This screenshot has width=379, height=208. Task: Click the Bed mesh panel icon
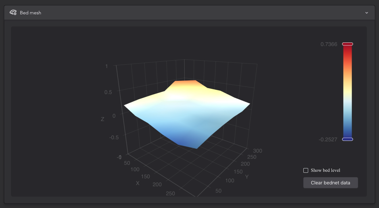13,13
